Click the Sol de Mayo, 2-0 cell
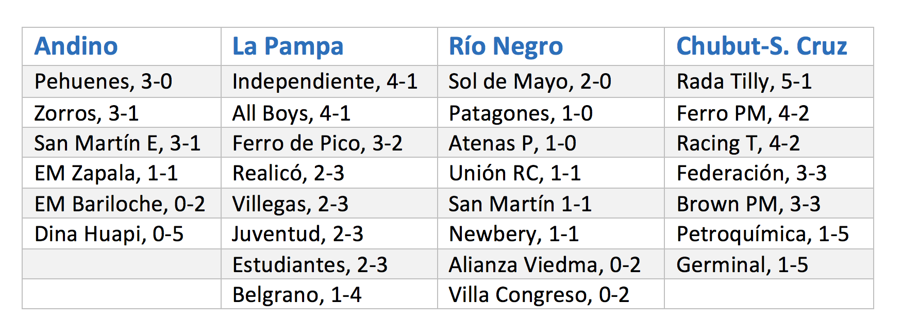The image size is (902, 335). pyautogui.click(x=551, y=81)
